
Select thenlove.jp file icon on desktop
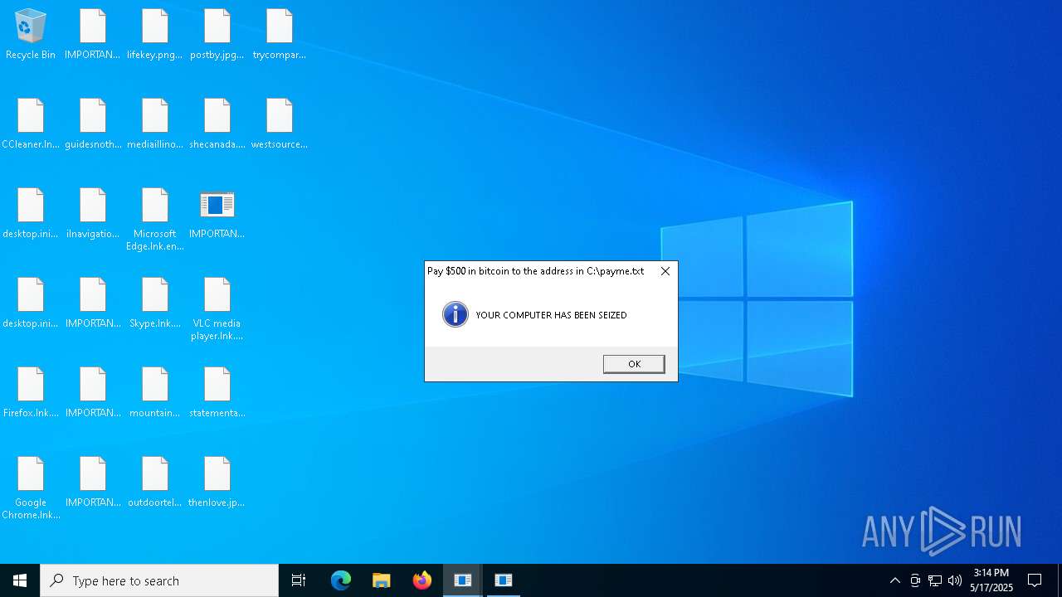(x=217, y=483)
